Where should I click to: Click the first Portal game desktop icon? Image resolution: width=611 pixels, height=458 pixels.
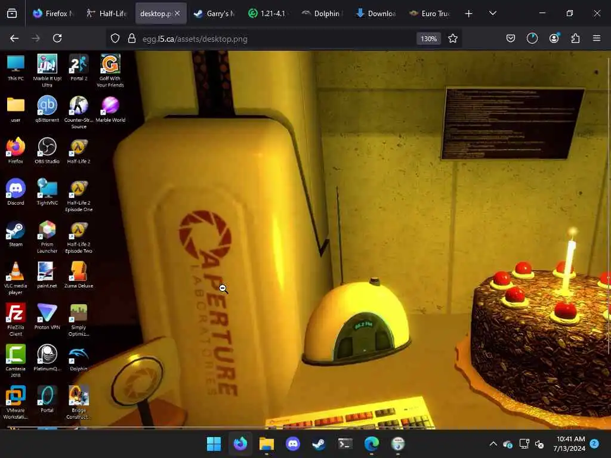[47, 400]
